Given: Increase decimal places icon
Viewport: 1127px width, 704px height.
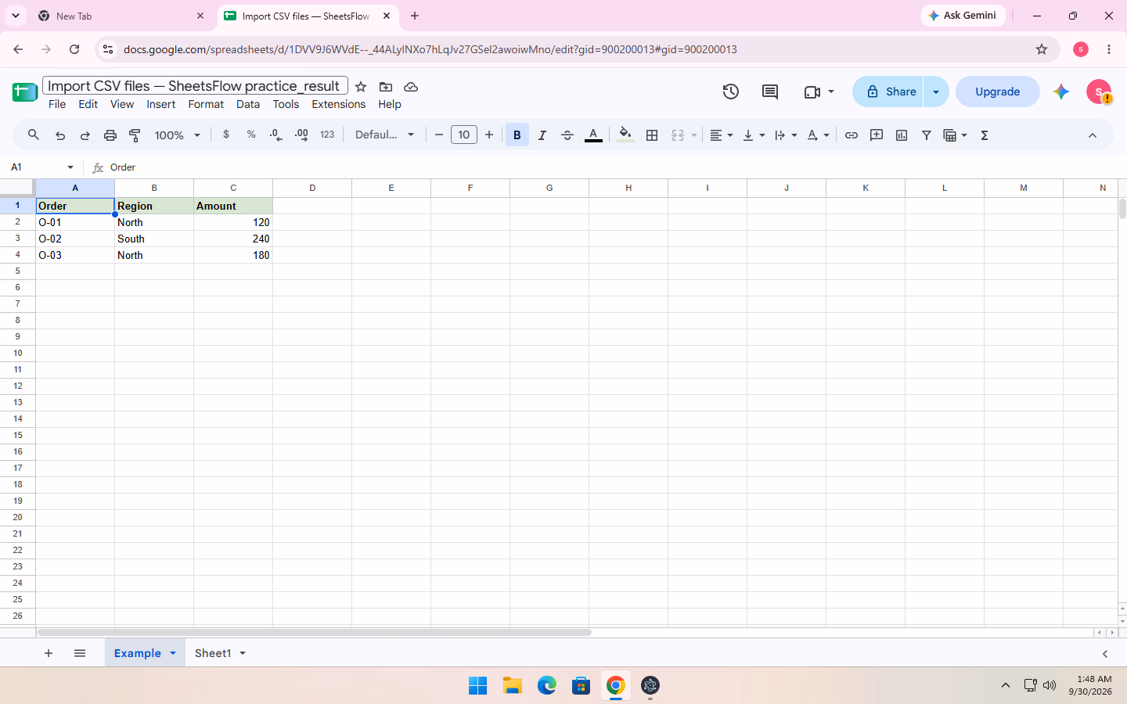Looking at the screenshot, I should tap(301, 135).
